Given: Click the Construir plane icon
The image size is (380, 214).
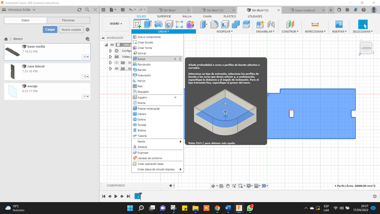Looking at the screenshot, I should click(x=290, y=24).
